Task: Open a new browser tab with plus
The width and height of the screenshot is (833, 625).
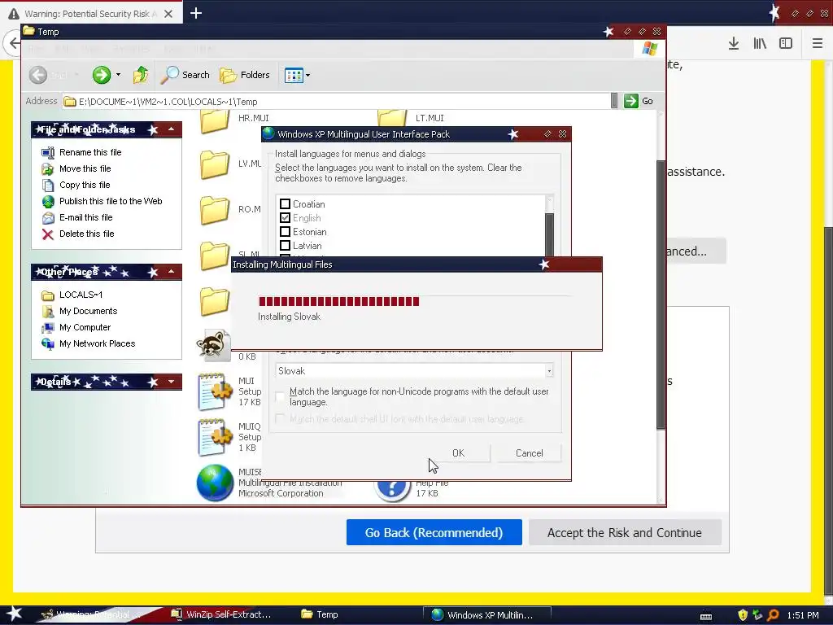Action: click(x=196, y=13)
